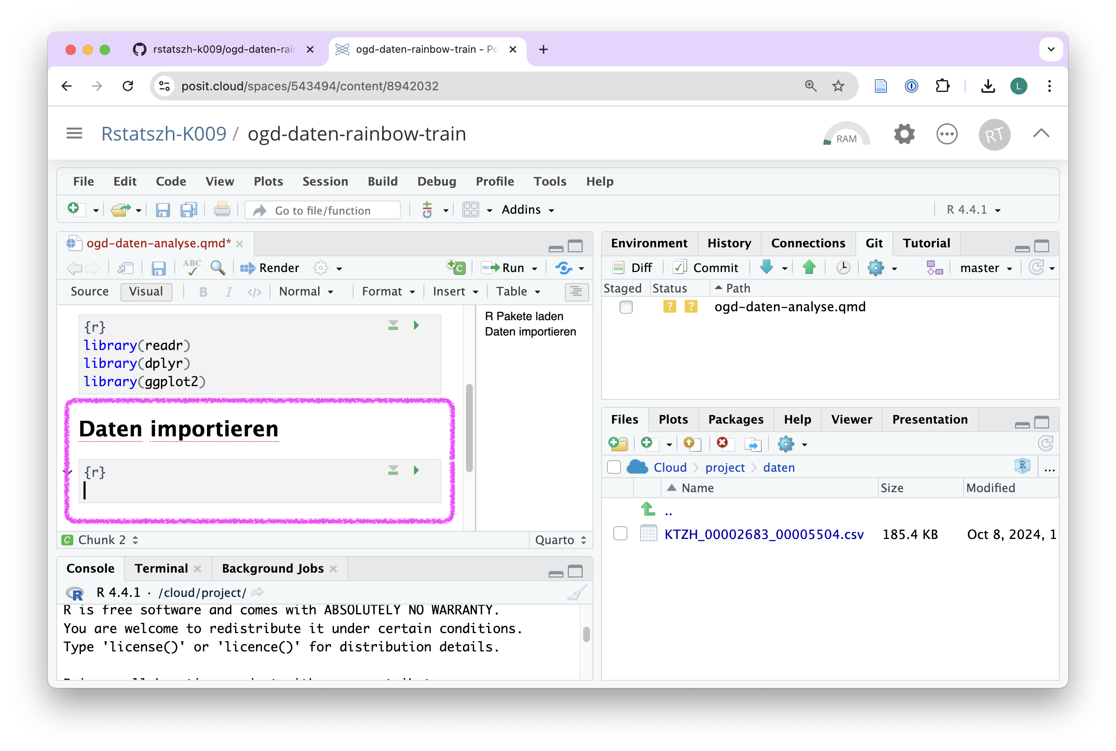Rename the selected file icon
This screenshot has height=751, width=1116.
(753, 444)
